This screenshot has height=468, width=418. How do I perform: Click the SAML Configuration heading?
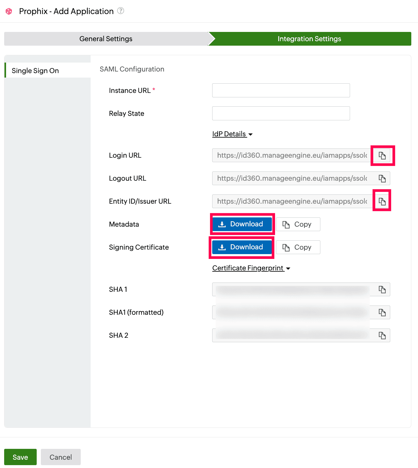132,69
